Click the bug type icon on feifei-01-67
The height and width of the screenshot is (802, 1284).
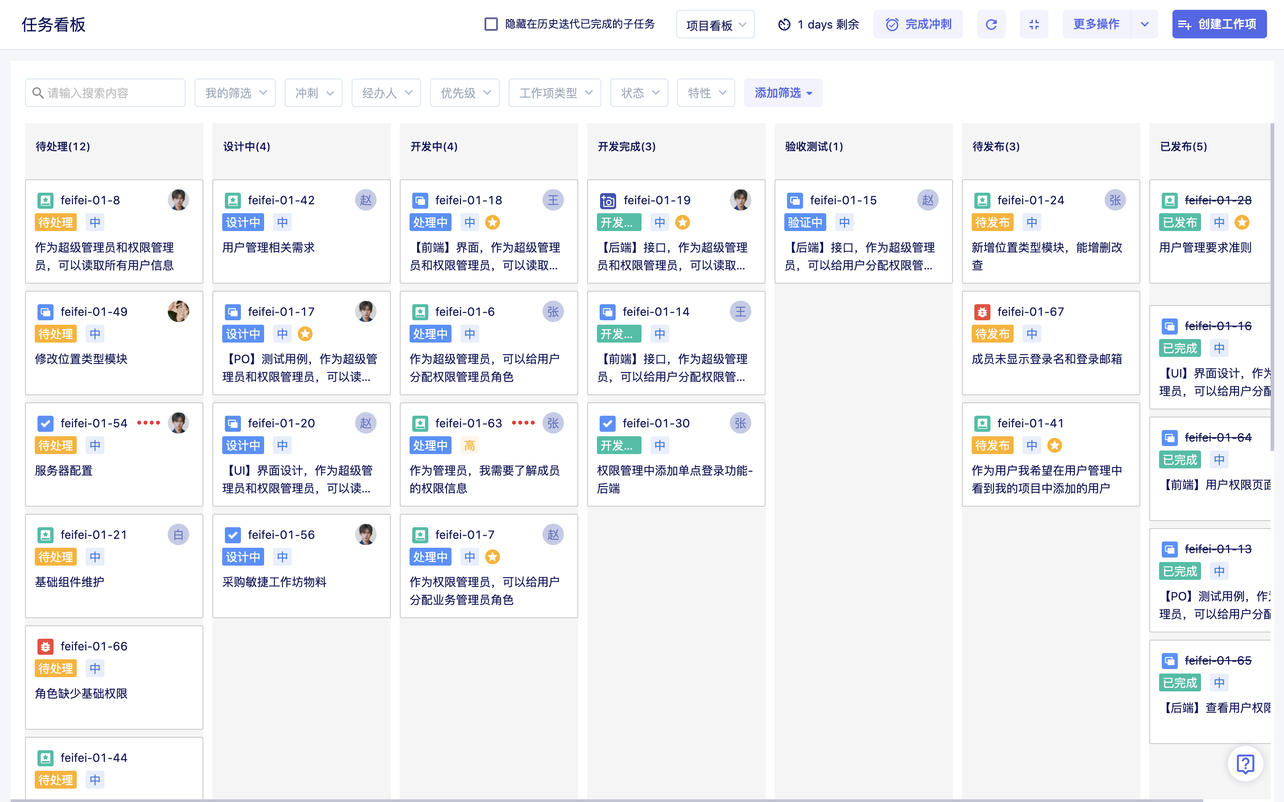(x=982, y=312)
